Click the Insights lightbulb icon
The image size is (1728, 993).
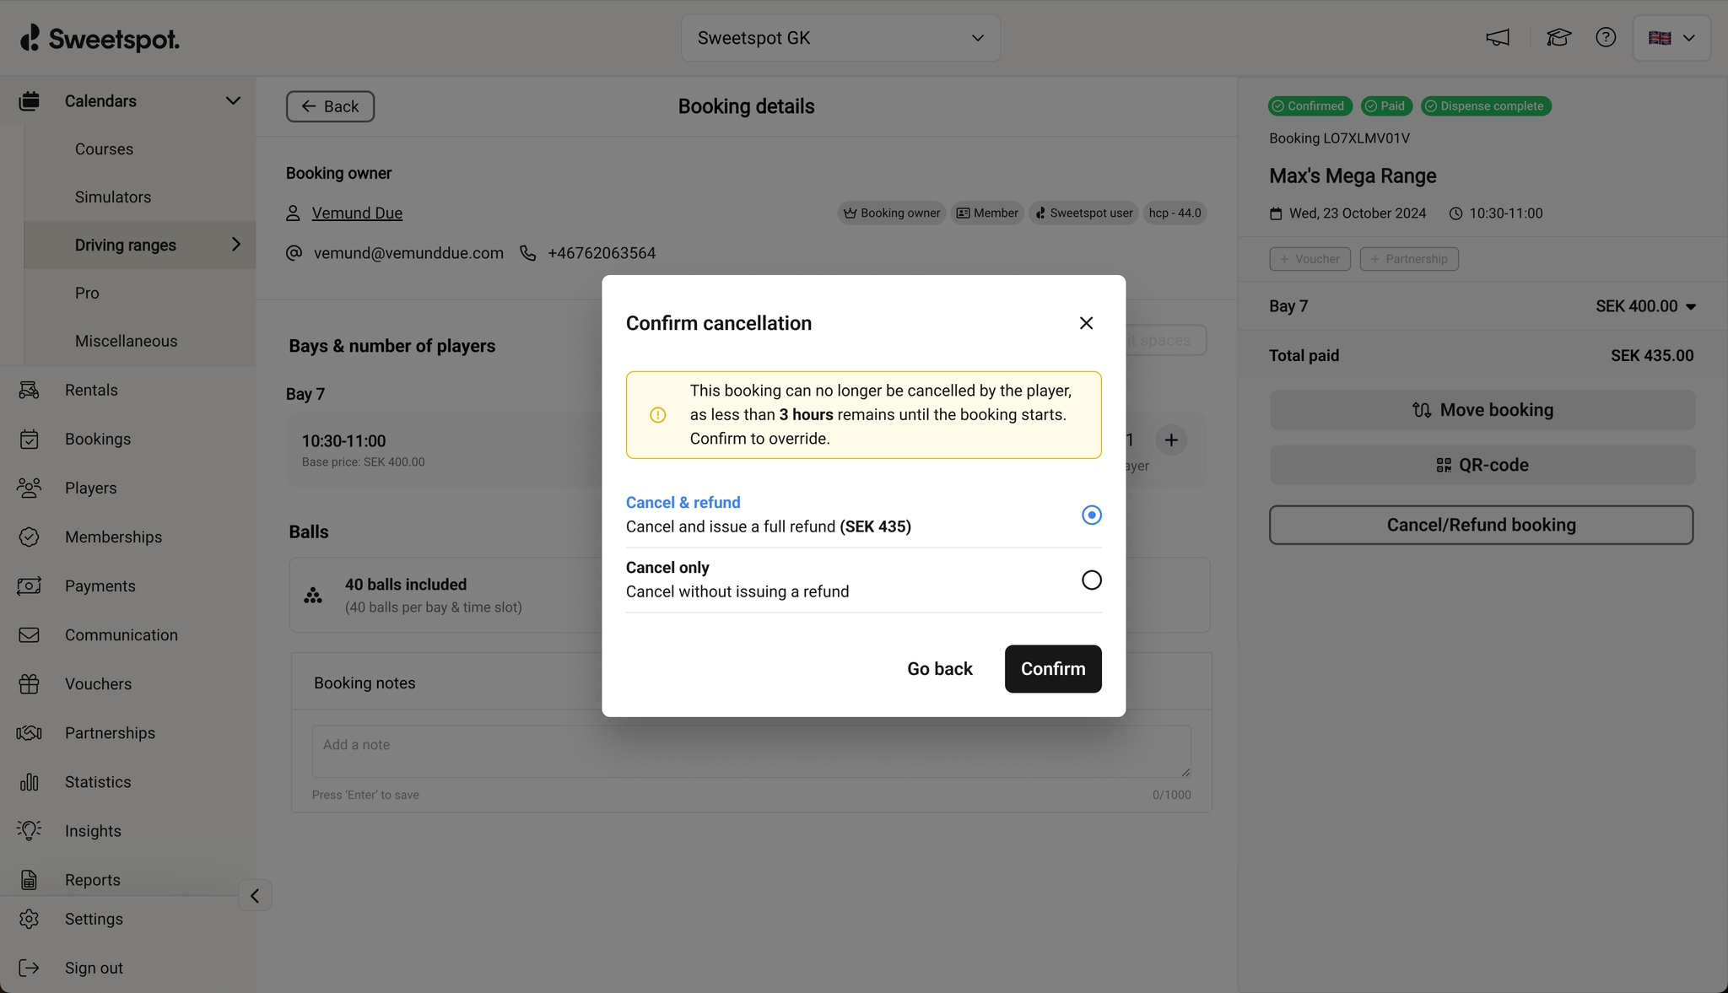pos(30,831)
